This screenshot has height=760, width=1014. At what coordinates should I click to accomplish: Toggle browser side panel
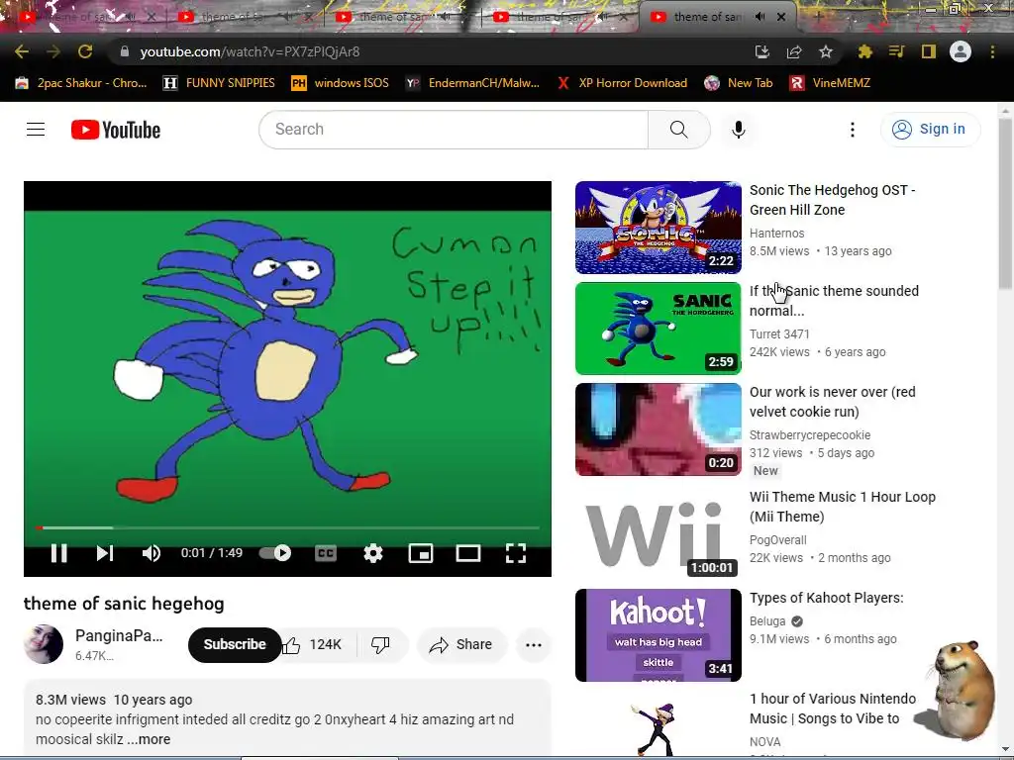928,51
